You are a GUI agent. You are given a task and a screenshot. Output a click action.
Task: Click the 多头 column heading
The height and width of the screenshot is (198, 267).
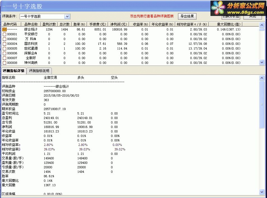coord(81,78)
